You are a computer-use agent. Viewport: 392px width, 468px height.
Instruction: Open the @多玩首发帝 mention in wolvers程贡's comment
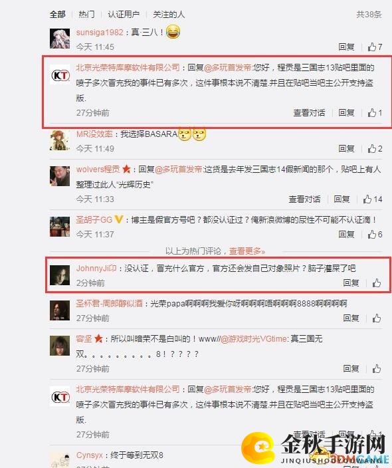(179, 170)
